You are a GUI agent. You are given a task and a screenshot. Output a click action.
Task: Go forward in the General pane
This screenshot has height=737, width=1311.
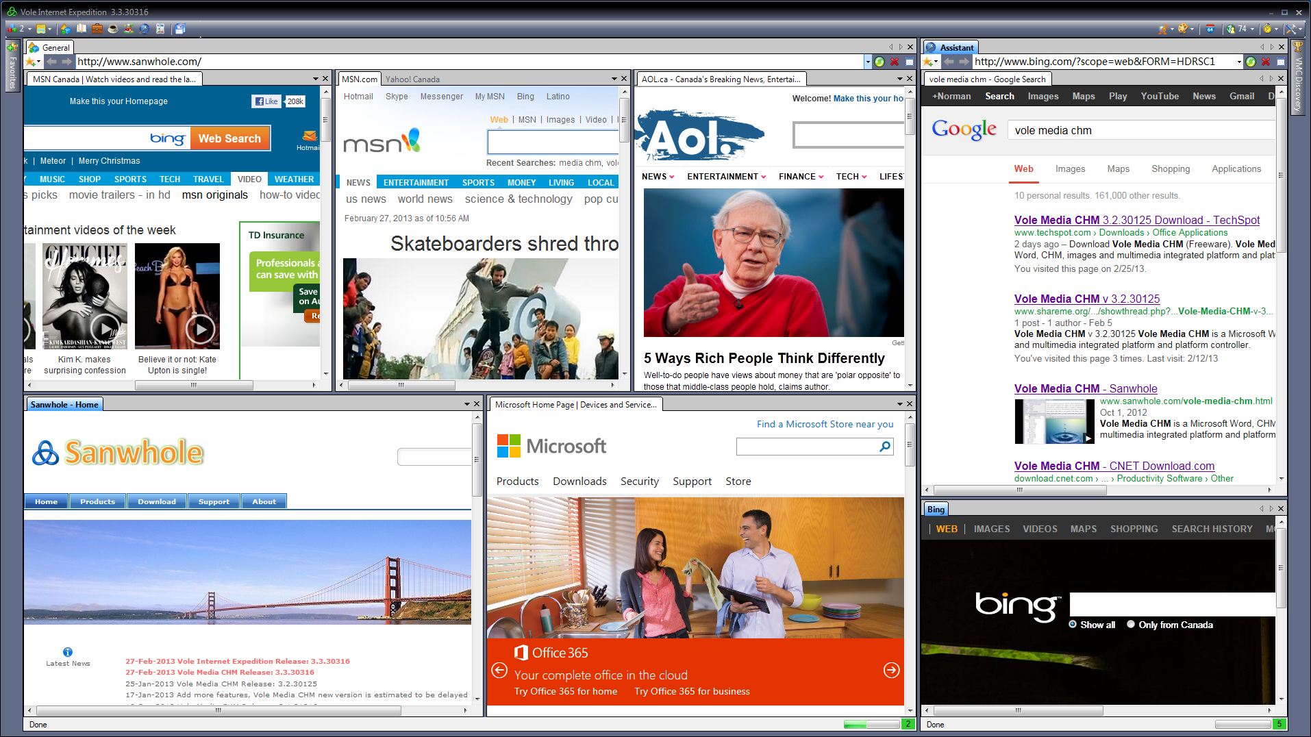point(66,62)
